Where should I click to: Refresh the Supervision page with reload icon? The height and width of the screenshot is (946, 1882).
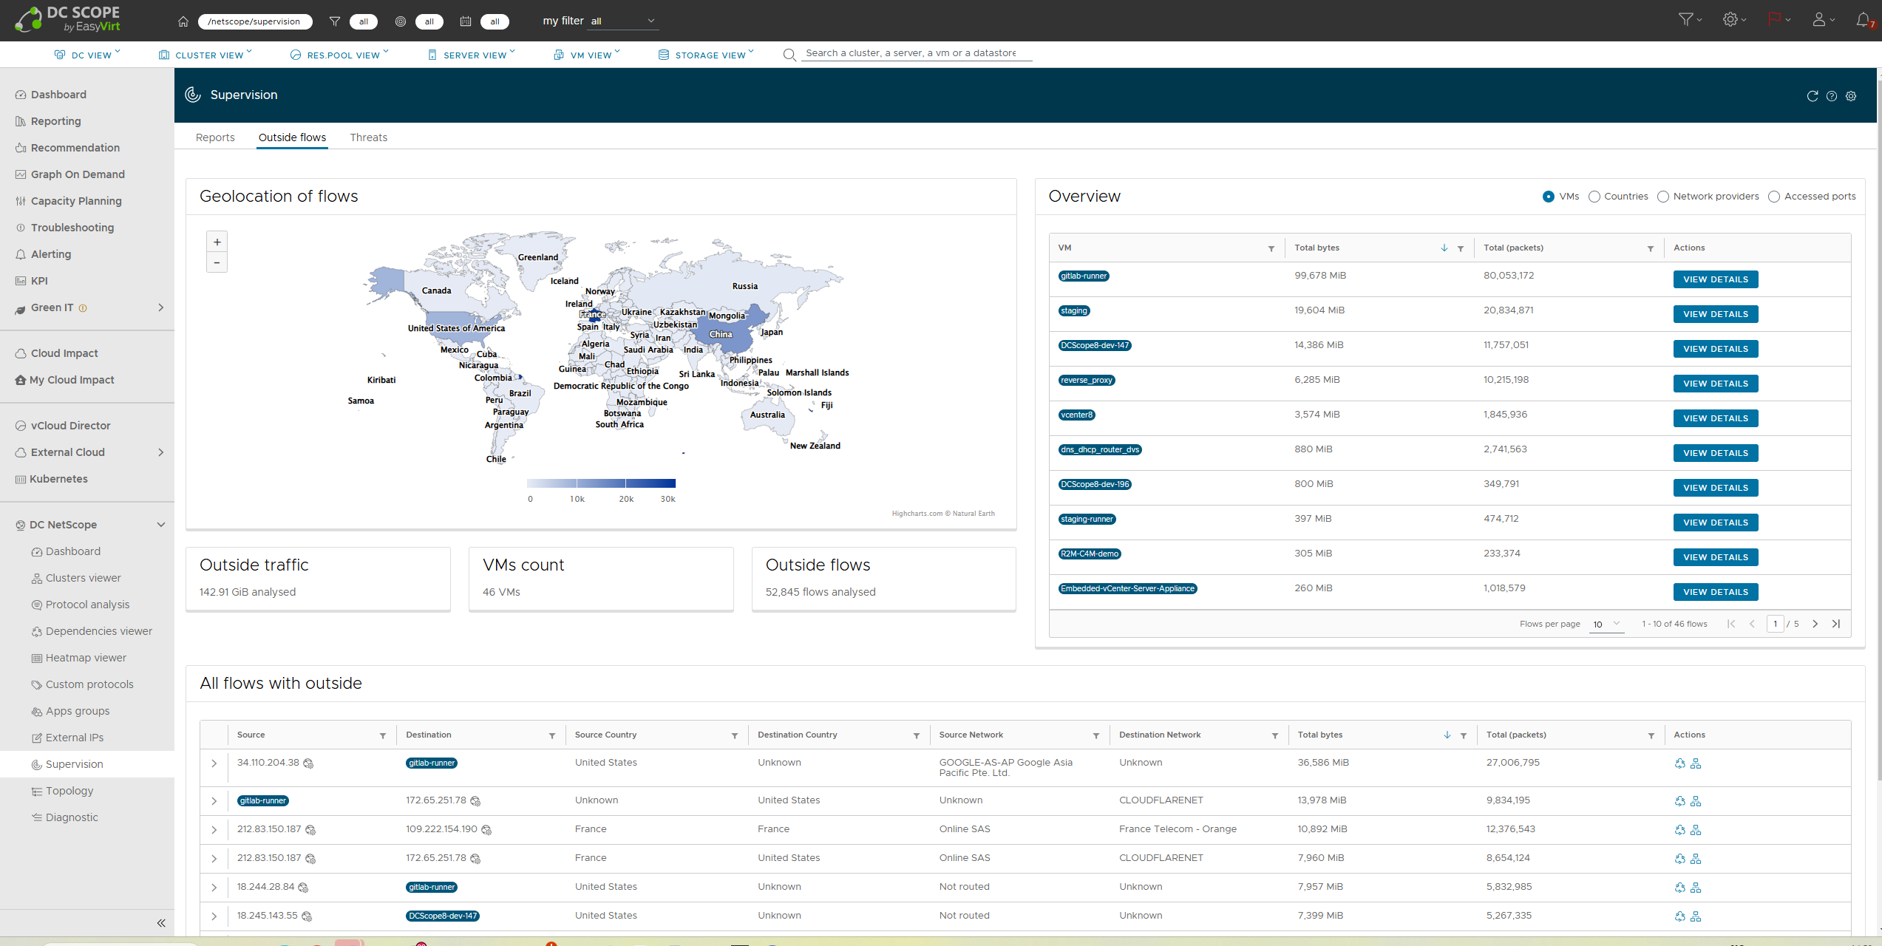1813,96
